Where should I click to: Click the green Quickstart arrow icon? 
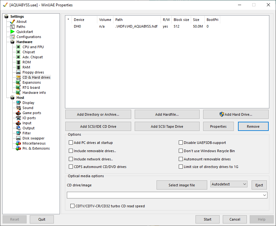click(12, 32)
